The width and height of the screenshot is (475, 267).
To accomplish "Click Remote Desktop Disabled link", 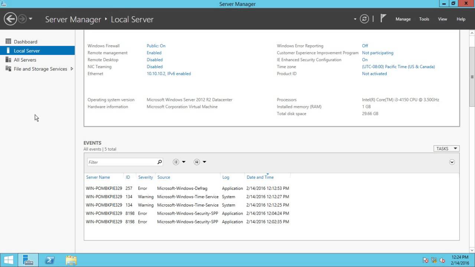I will tap(154, 60).
